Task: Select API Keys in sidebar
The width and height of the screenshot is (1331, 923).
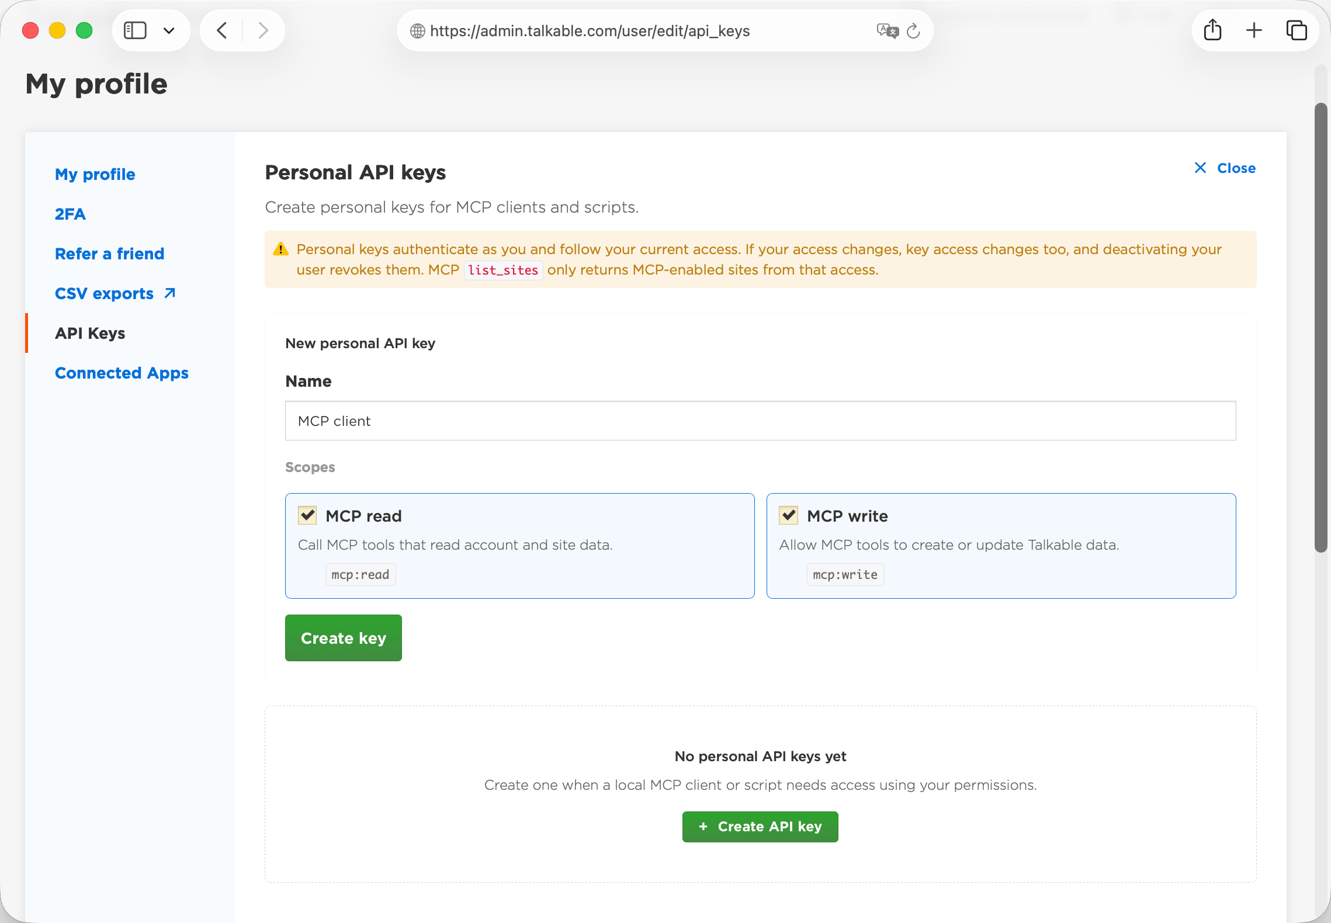Action: (x=90, y=333)
